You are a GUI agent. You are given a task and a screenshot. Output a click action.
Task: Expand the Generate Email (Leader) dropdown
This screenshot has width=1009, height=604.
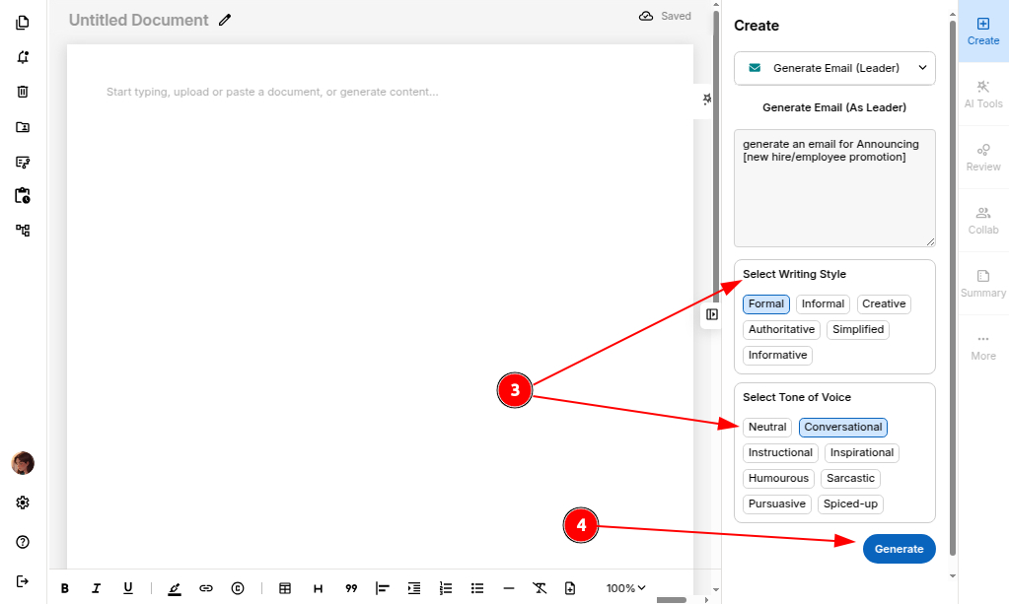point(834,68)
